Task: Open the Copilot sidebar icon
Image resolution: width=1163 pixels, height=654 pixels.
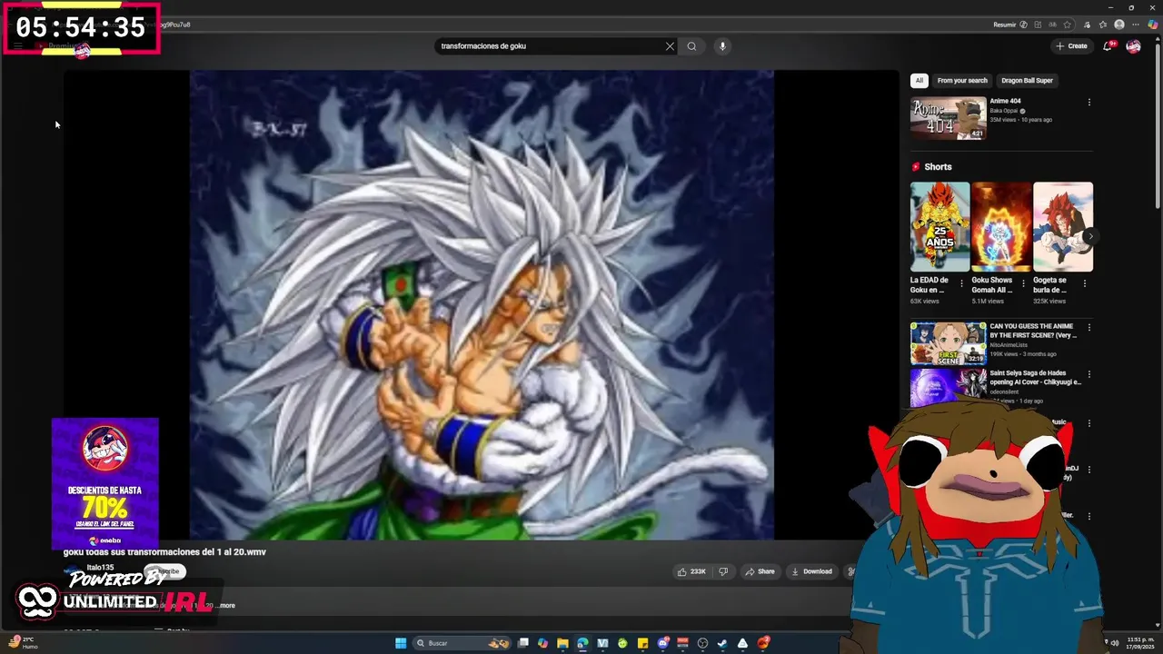Action: pos(1153,25)
